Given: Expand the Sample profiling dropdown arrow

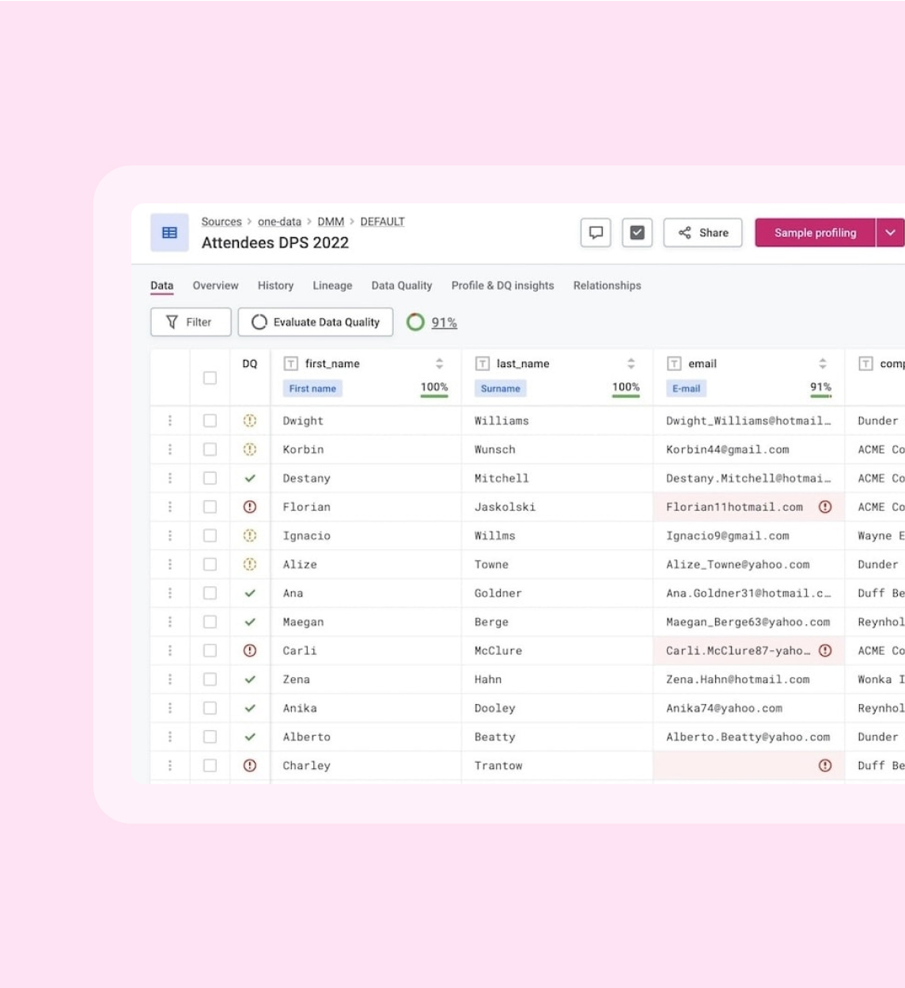Looking at the screenshot, I should [x=890, y=233].
